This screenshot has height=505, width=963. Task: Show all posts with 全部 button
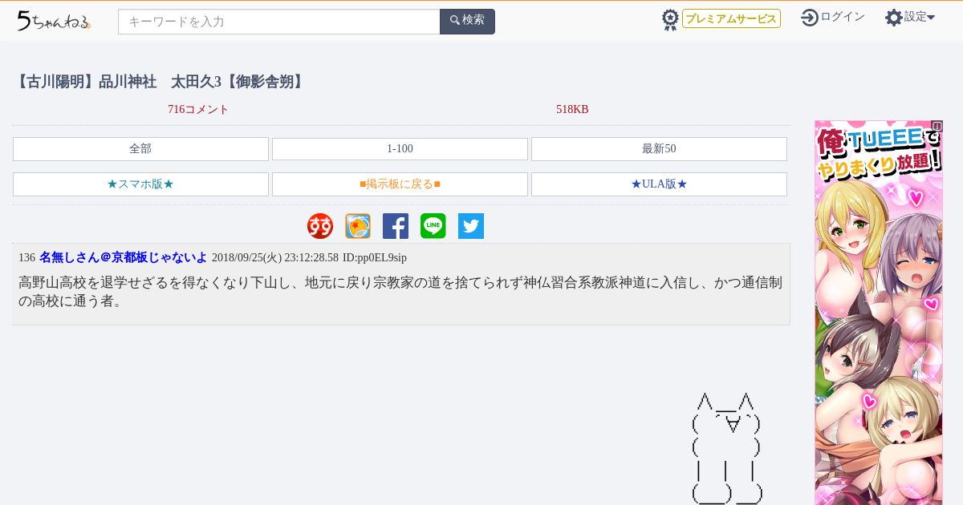click(x=140, y=149)
